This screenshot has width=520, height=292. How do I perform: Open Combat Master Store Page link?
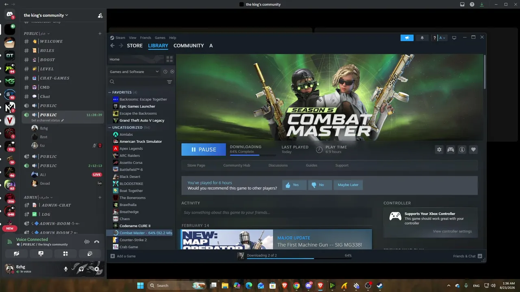pos(196,165)
